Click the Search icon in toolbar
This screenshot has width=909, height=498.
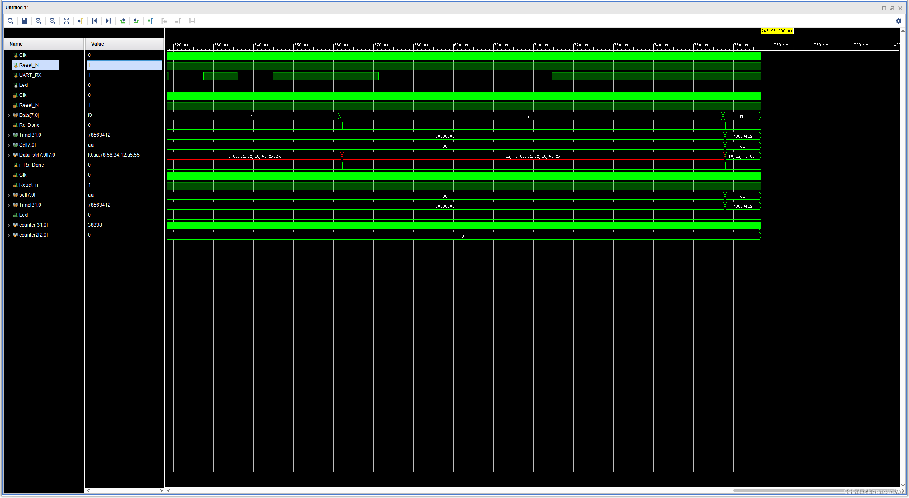click(11, 21)
